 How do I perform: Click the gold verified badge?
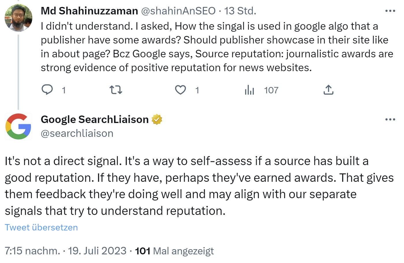coord(157,119)
